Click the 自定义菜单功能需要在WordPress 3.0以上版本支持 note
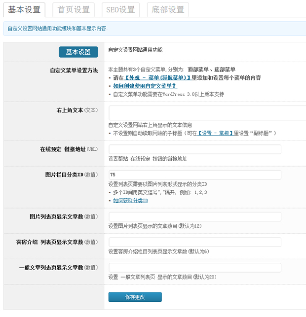306x317 pixels. 168,94
